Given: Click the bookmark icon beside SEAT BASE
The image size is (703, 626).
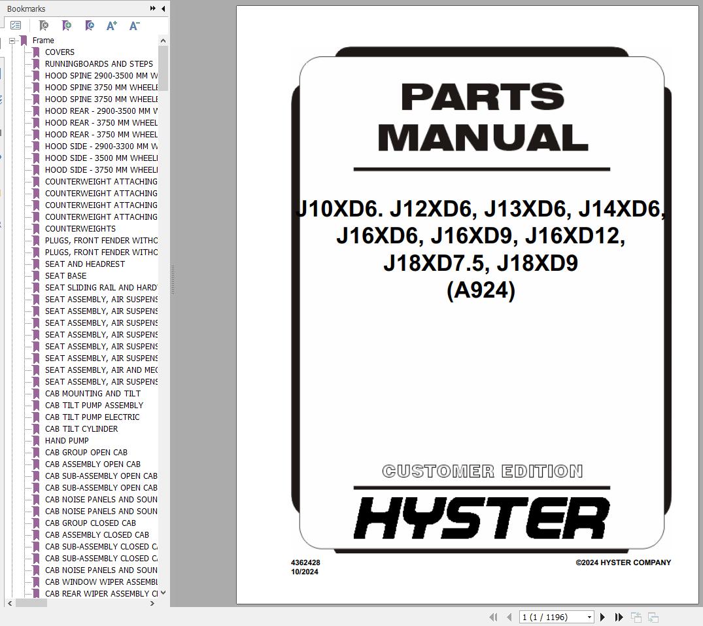Looking at the screenshot, I should 37,276.
